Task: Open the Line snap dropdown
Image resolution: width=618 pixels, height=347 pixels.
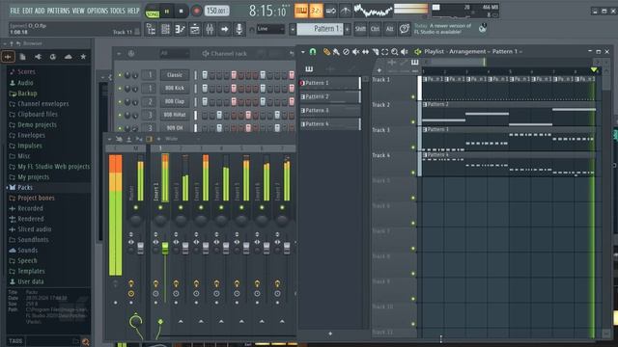Action: [x=270, y=29]
